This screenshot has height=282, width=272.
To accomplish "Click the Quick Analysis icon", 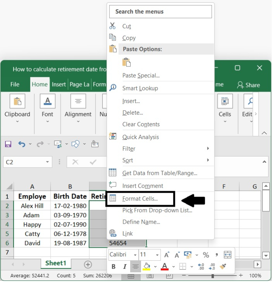I will pyautogui.click(x=113, y=136).
